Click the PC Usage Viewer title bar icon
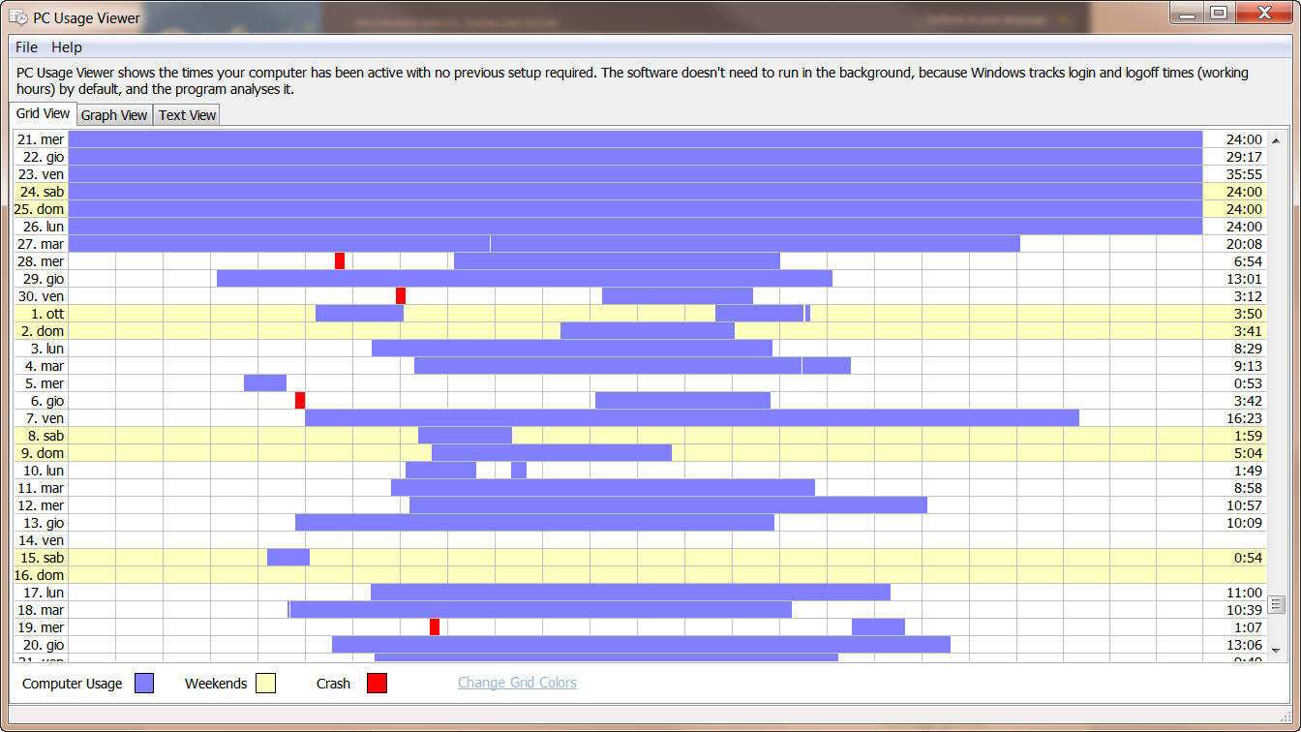This screenshot has height=732, width=1301. (x=18, y=17)
